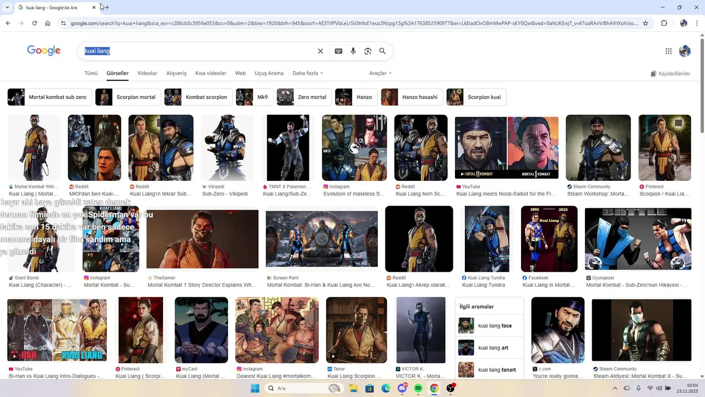Click the magnifier search button
The image size is (705, 397).
point(382,51)
